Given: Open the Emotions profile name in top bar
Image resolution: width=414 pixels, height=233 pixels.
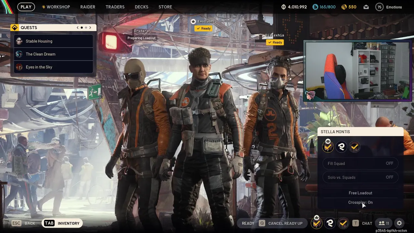Looking at the screenshot, I should click(x=394, y=7).
